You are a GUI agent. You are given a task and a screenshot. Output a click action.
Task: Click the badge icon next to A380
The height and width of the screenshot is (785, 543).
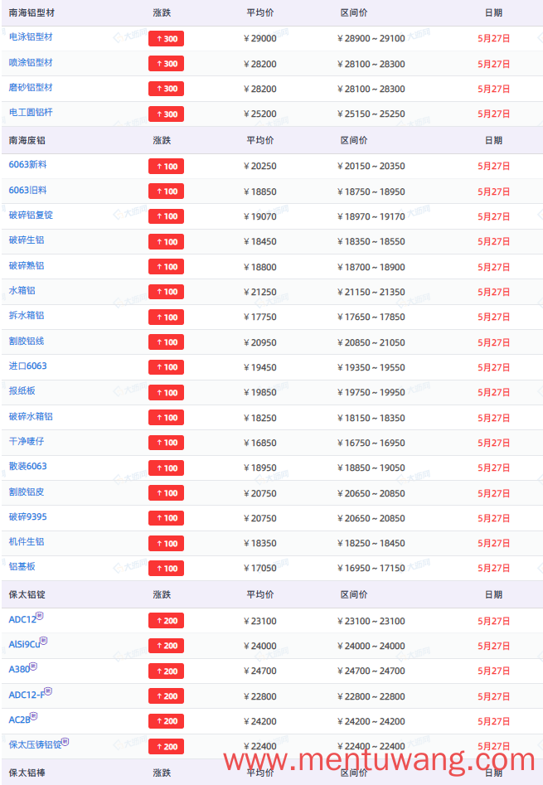(x=33, y=666)
